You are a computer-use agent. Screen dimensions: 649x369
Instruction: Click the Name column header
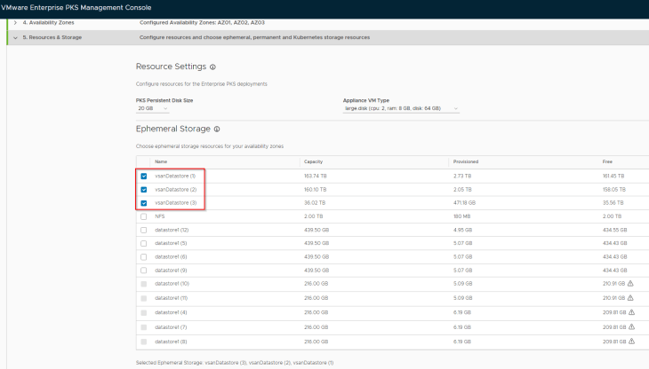coord(161,161)
